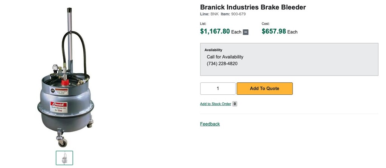Image resolution: width=386 pixels, height=168 pixels.
Task: Focus the quantity input field
Action: pos(218,89)
